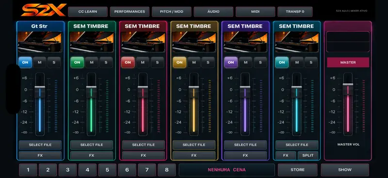Open the MIDI settings
Viewport: 388px width, 178px height.
pyautogui.click(x=255, y=12)
